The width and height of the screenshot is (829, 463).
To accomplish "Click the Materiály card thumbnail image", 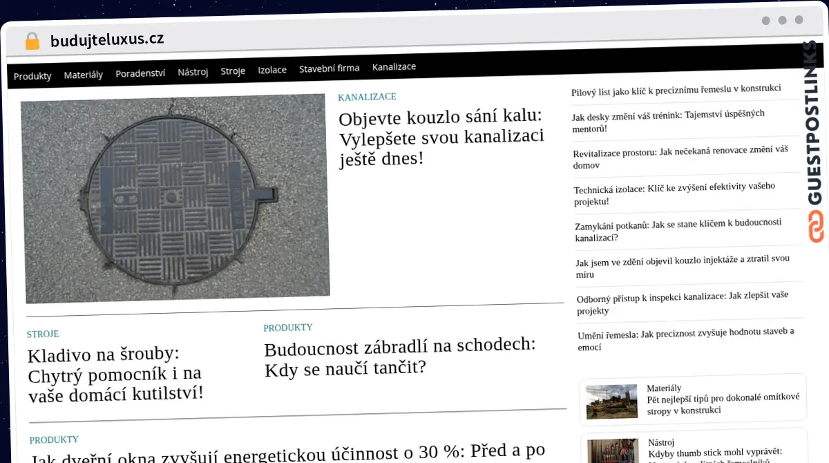I will pyautogui.click(x=611, y=401).
